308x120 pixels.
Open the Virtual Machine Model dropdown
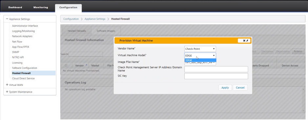[200, 56]
